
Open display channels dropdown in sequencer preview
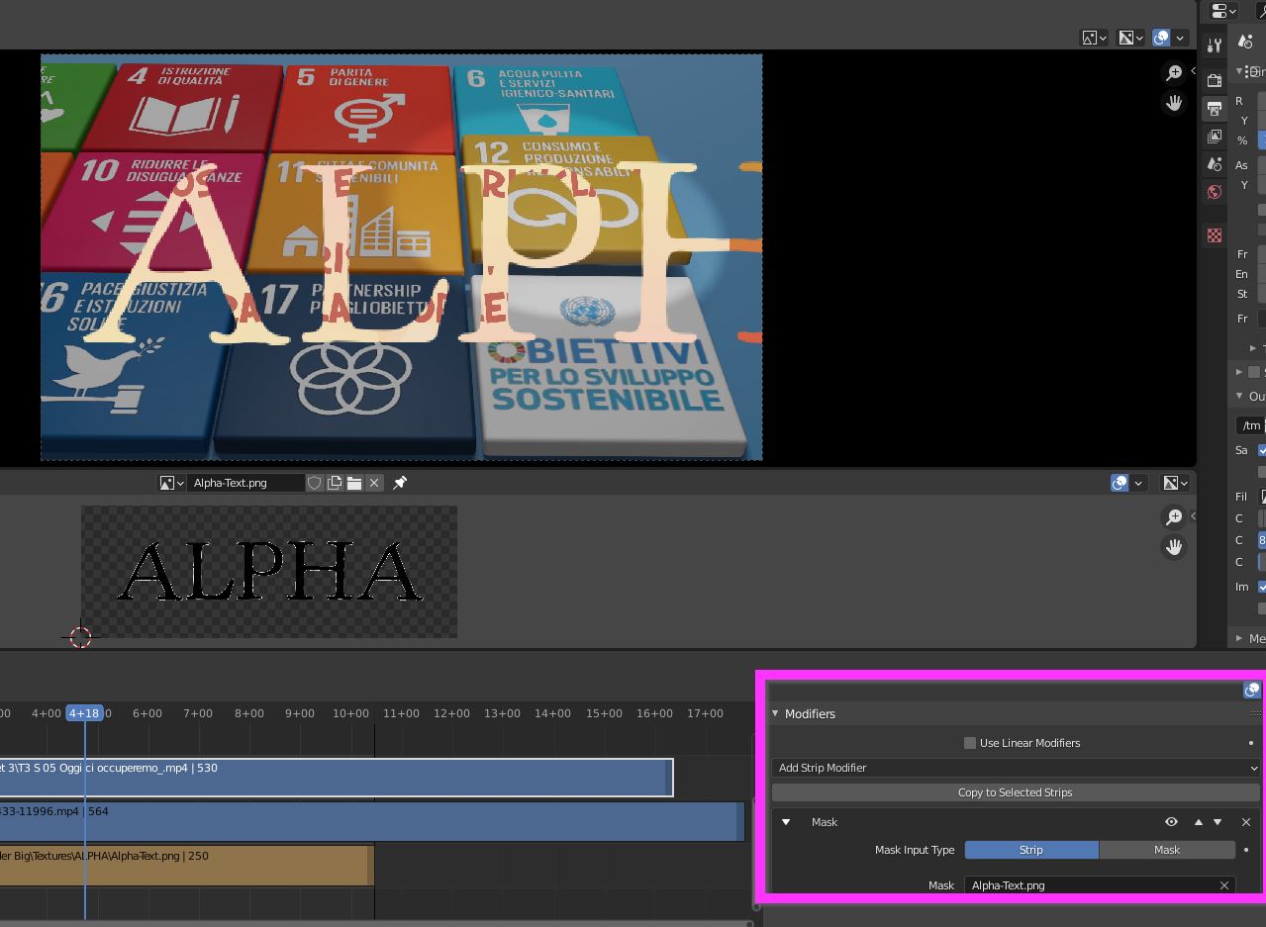(x=1131, y=38)
